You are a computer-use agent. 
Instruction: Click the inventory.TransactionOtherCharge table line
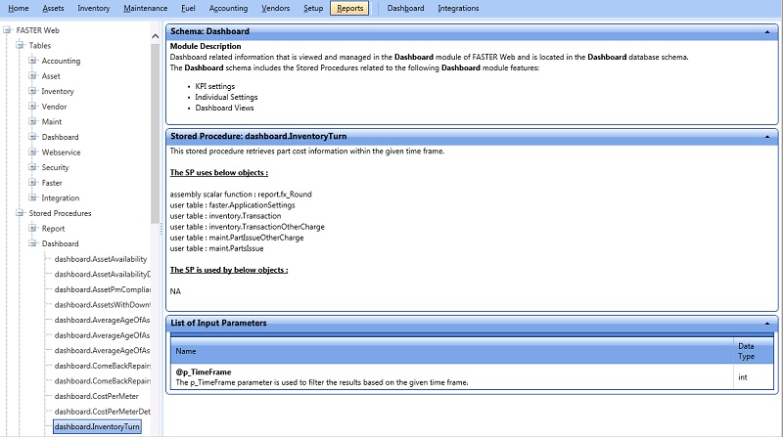(248, 227)
